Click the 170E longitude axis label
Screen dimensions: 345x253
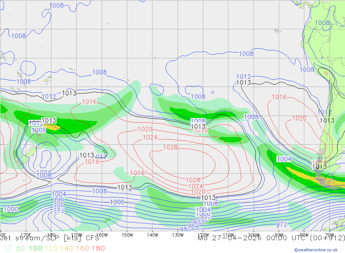(26, 235)
